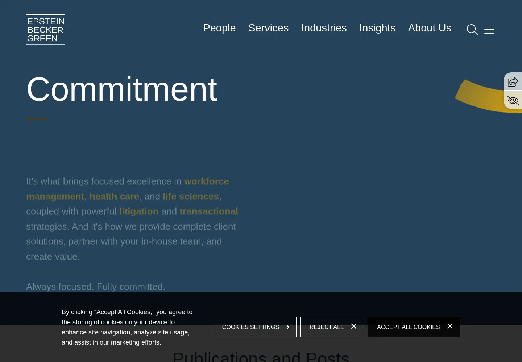Follow the life sciences link

[191, 197]
